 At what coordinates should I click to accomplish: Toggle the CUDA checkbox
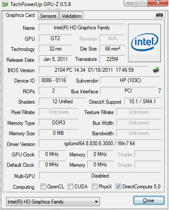point(70,187)
